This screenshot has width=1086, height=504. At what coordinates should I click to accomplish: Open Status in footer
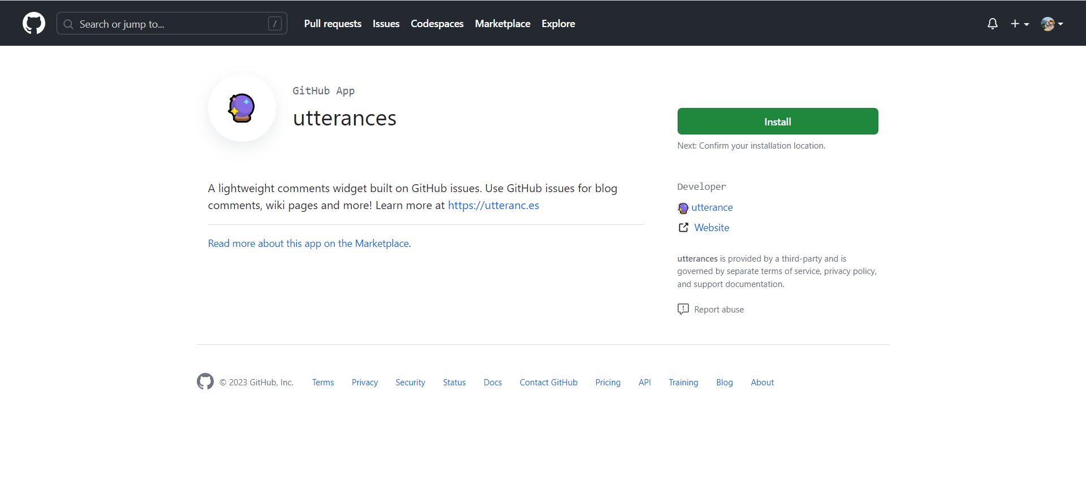click(454, 383)
